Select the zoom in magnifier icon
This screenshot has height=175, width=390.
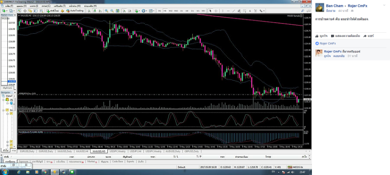(106, 11)
